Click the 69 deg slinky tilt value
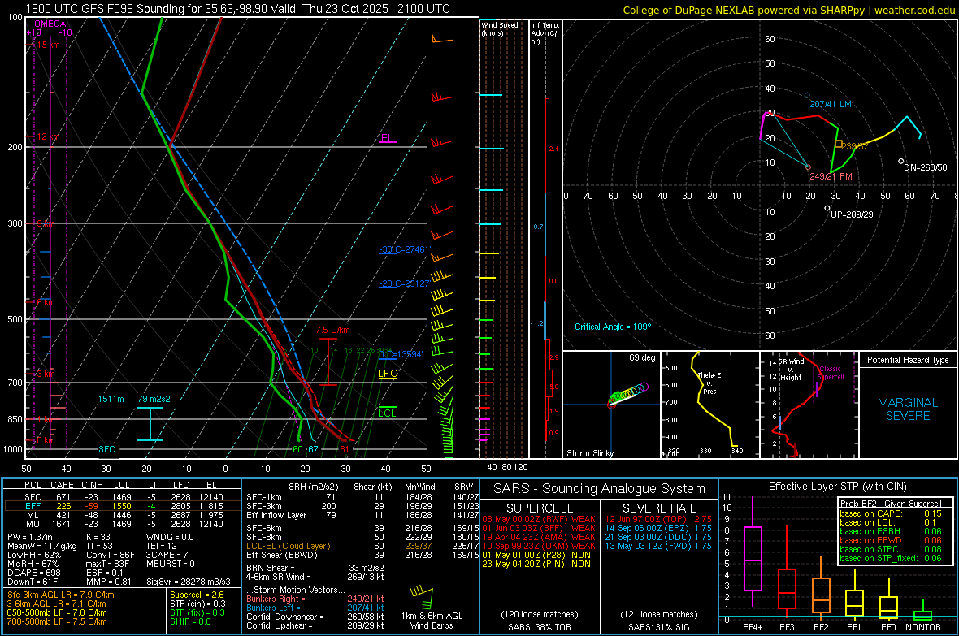The height and width of the screenshot is (636, 959). click(642, 357)
